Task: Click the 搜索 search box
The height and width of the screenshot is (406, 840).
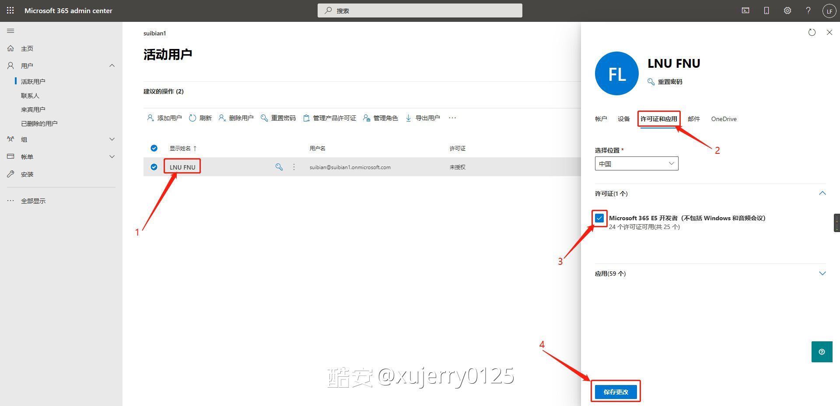Action: click(x=420, y=10)
